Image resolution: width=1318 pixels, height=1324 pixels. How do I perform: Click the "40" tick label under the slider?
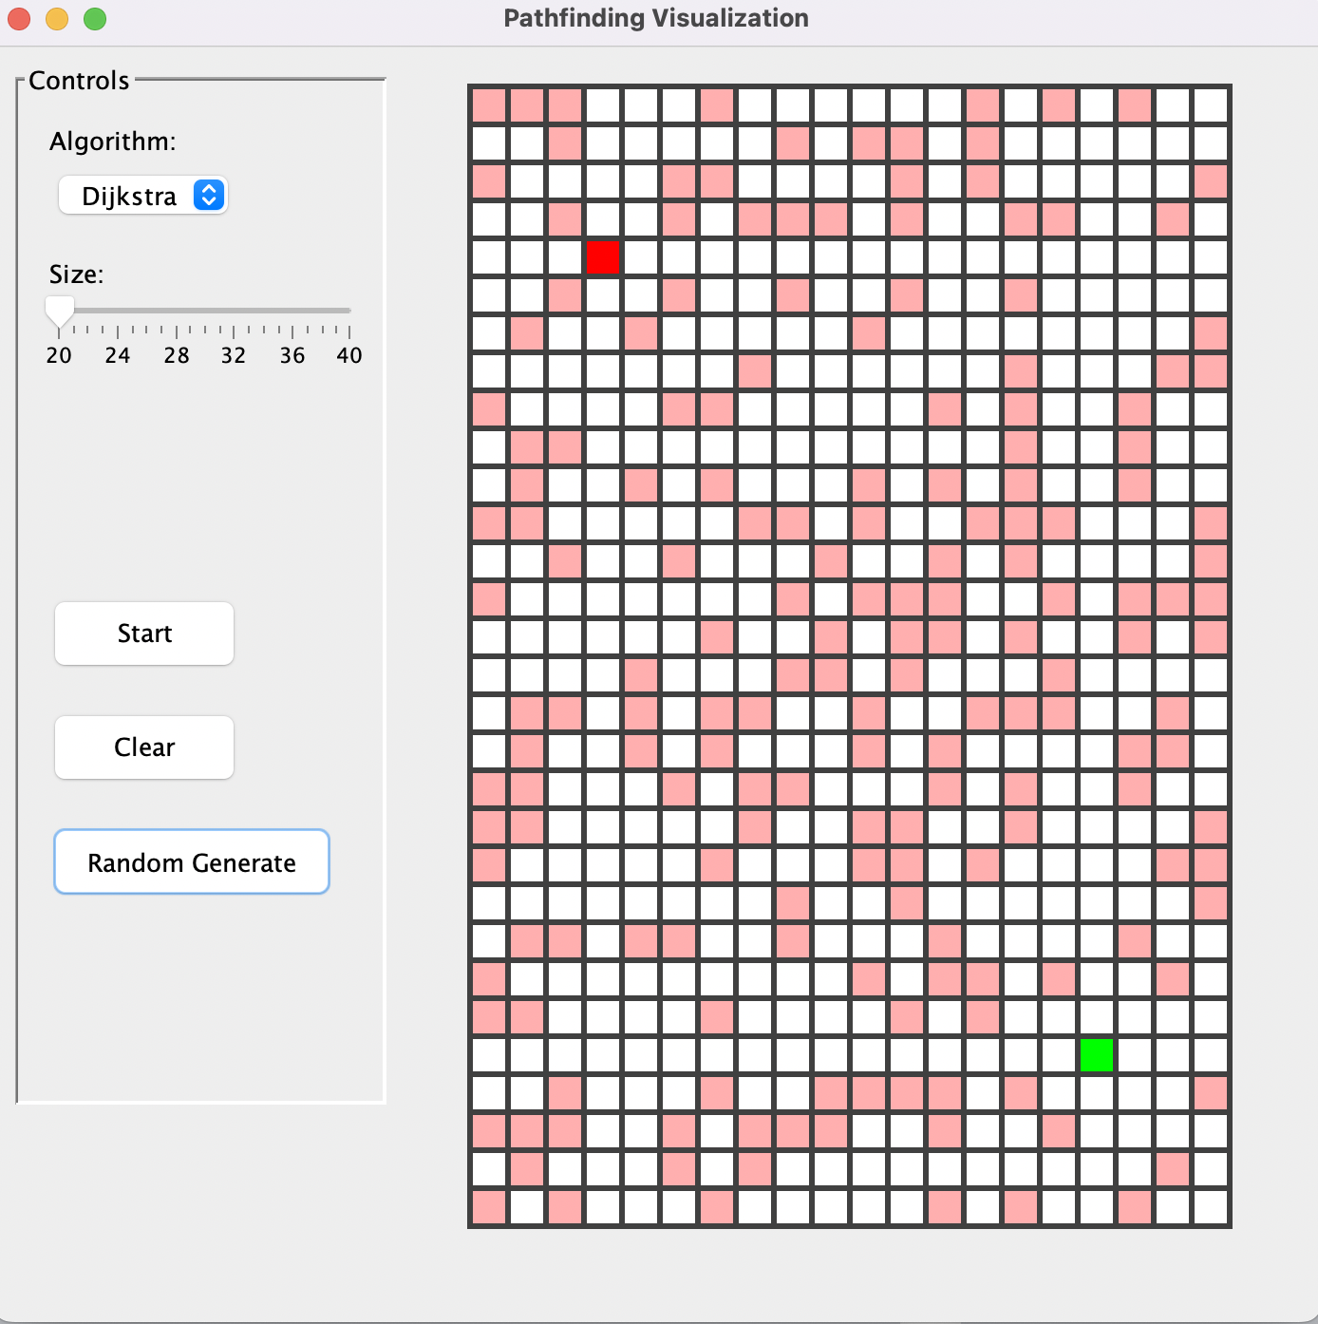[349, 355]
